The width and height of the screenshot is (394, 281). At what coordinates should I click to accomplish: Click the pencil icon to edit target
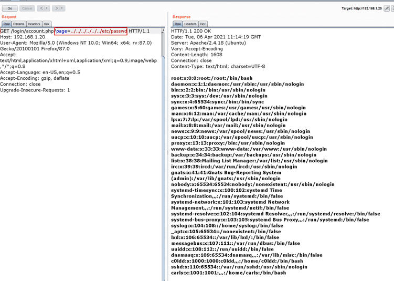point(387,8)
